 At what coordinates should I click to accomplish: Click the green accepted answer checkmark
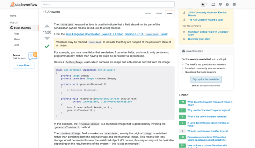pyautogui.click(x=47, y=46)
